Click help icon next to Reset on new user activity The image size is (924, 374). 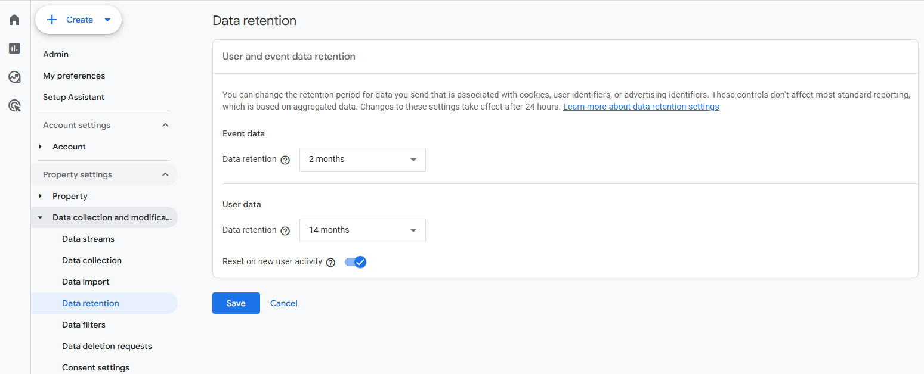point(330,263)
